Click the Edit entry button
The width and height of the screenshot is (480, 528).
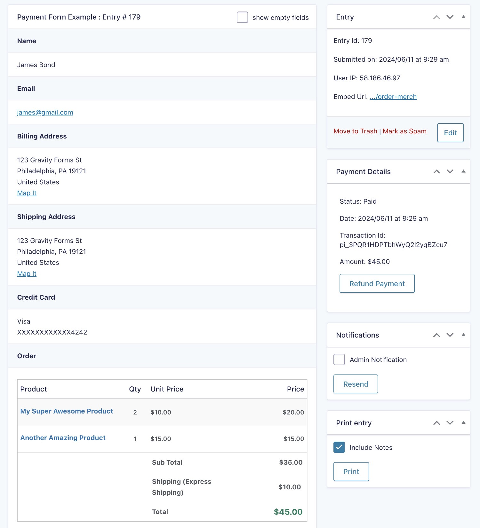click(450, 133)
